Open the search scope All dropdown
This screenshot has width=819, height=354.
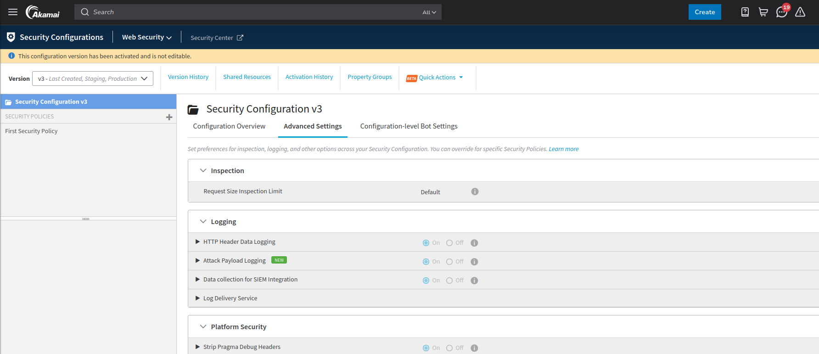coord(429,12)
